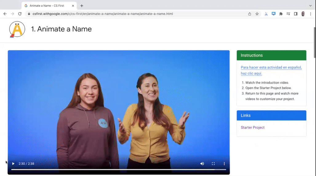The width and height of the screenshot is (316, 176).
Task: Click the Animate a Name logo
Action: [x=17, y=29]
